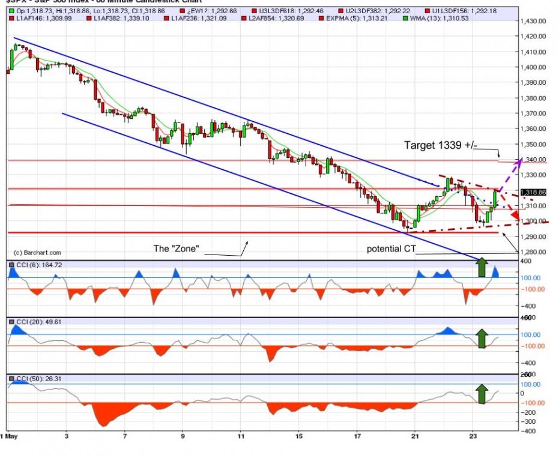
Task: Select the U3L3DF618: 1,292.46 legend entry
Action: pyautogui.click(x=288, y=11)
